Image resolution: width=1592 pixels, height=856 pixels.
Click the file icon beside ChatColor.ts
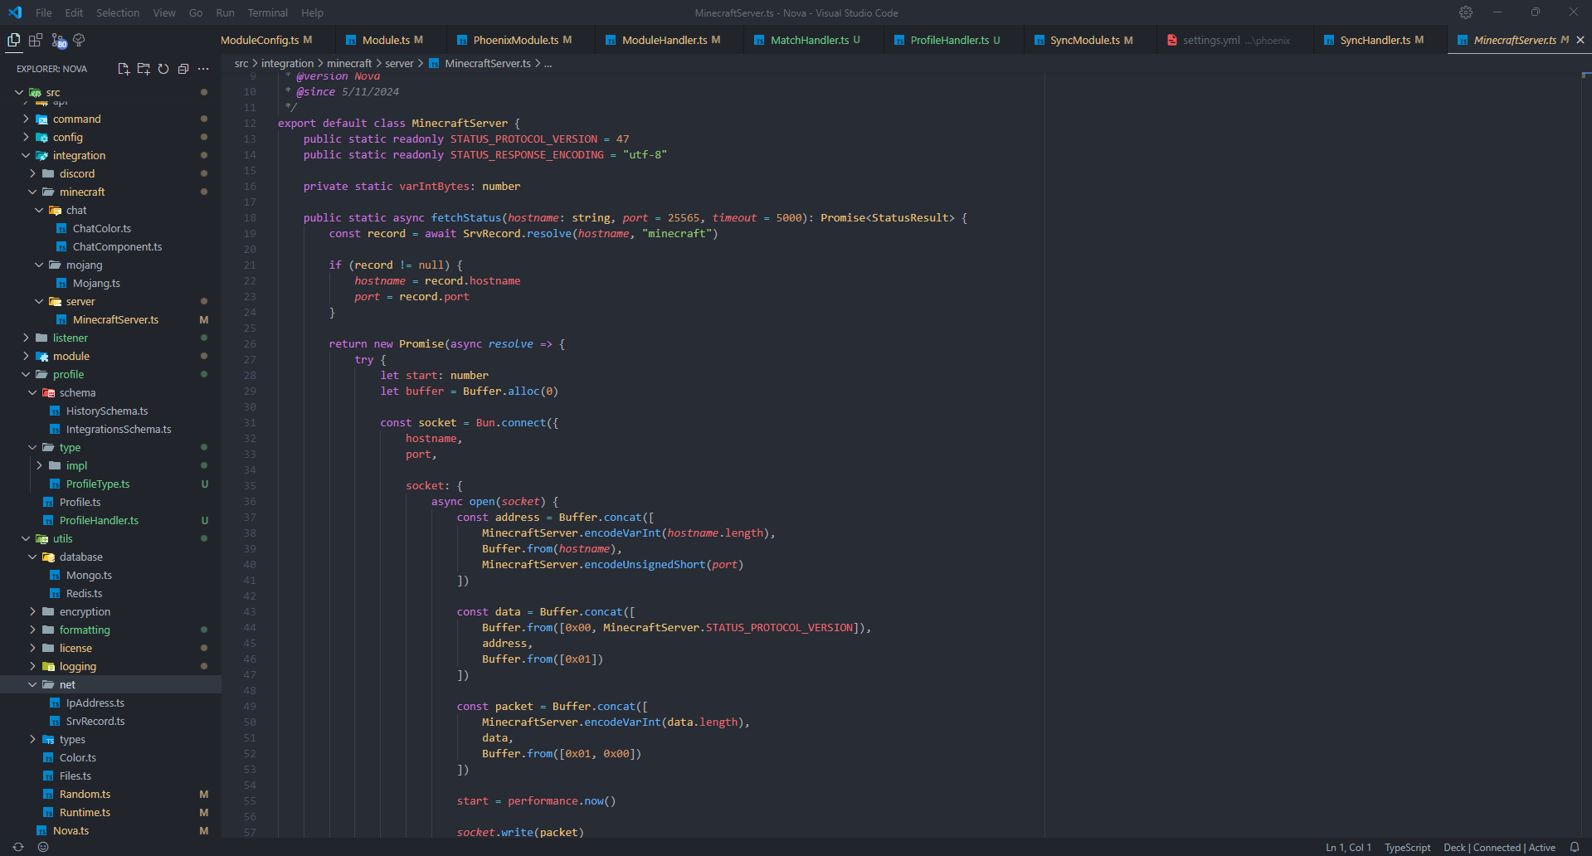click(61, 228)
